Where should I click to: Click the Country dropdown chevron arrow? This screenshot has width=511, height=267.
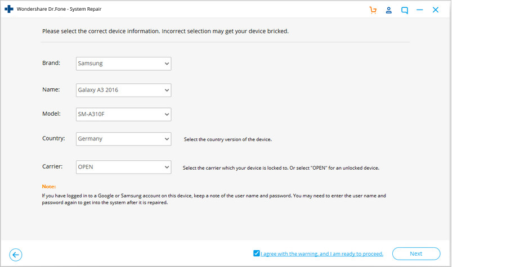point(167,139)
